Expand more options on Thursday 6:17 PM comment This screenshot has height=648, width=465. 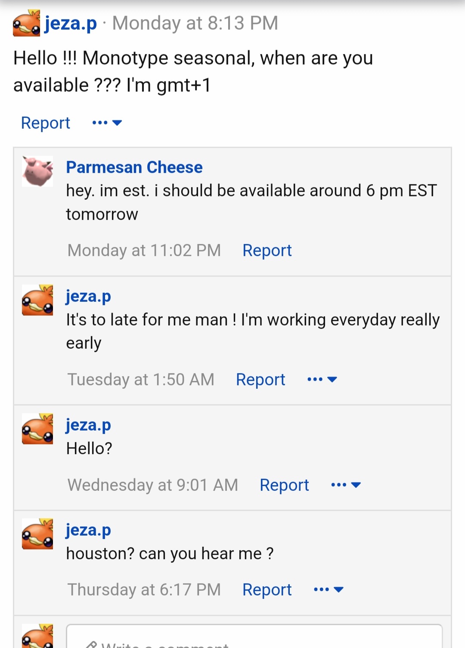329,590
